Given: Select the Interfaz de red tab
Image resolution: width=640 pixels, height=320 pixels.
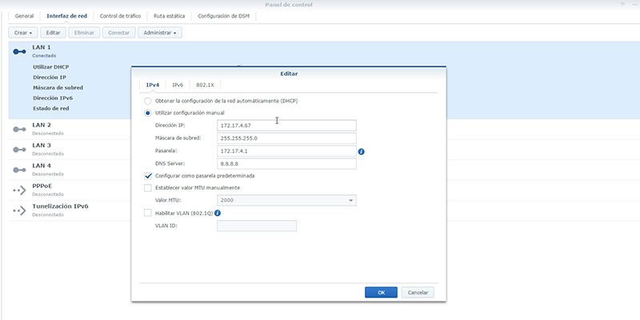Looking at the screenshot, I should 66,16.
